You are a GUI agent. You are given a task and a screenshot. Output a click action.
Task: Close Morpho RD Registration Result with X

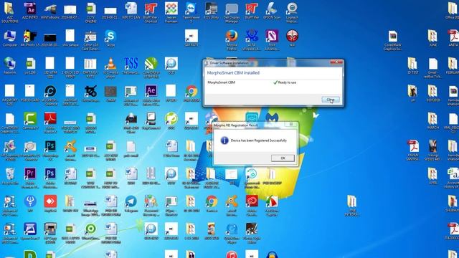pos(291,124)
